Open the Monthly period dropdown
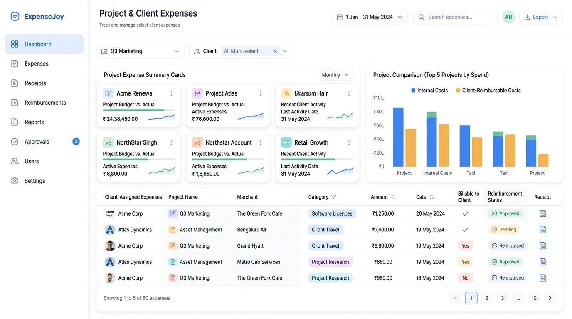The width and height of the screenshot is (572, 319). pos(335,75)
